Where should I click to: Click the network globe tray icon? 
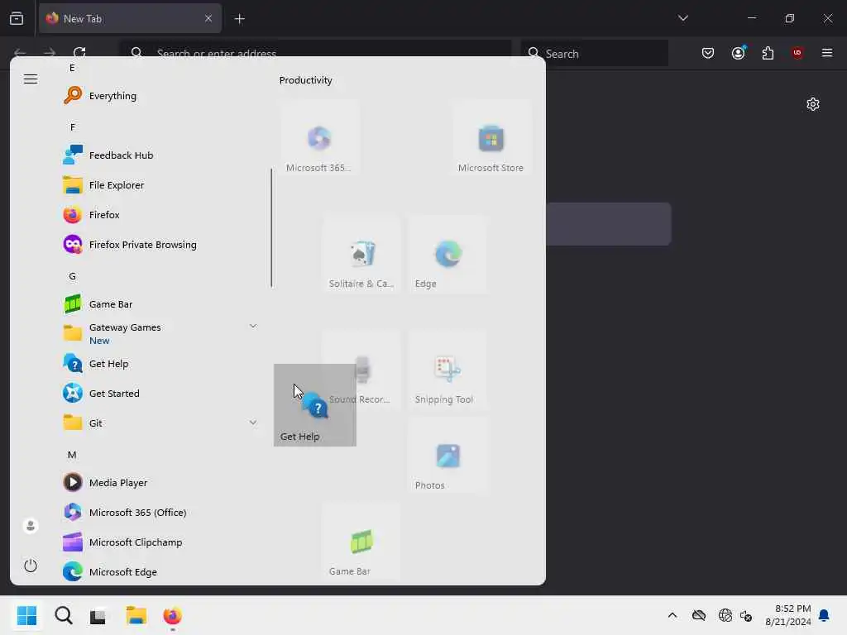(725, 615)
